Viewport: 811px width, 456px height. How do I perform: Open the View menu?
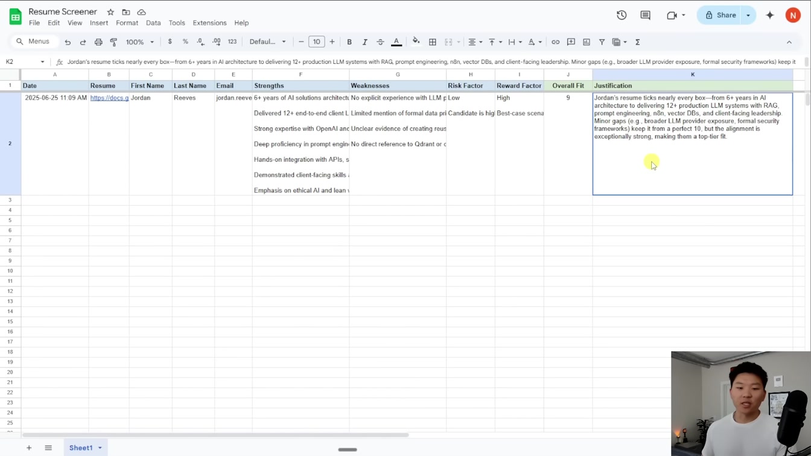click(75, 23)
